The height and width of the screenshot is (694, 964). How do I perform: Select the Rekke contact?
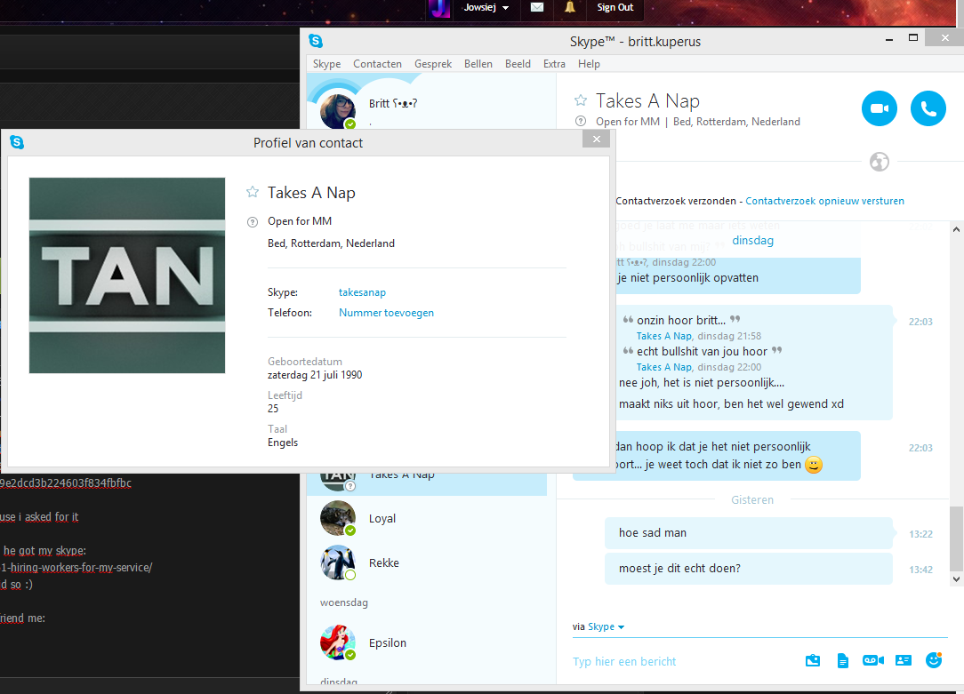pyautogui.click(x=427, y=562)
